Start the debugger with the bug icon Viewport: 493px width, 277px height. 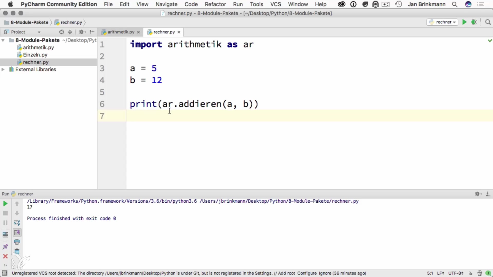tap(474, 22)
